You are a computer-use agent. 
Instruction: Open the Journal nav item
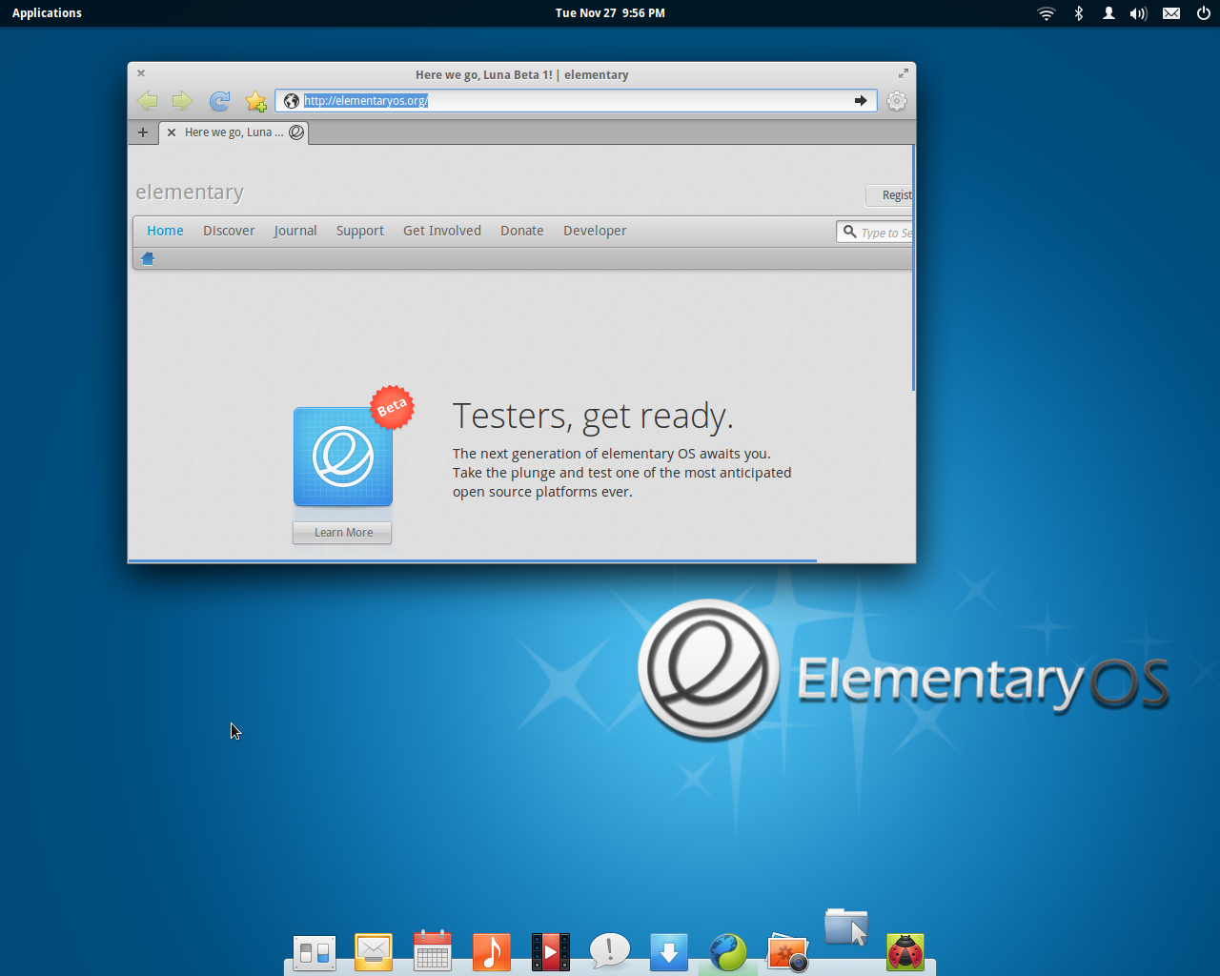coord(295,231)
